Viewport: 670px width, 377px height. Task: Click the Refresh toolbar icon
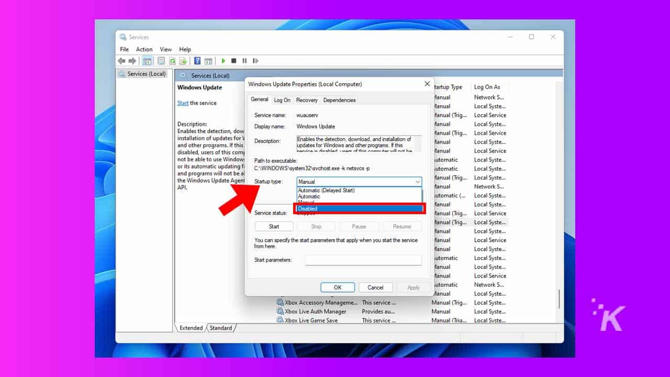tap(172, 61)
